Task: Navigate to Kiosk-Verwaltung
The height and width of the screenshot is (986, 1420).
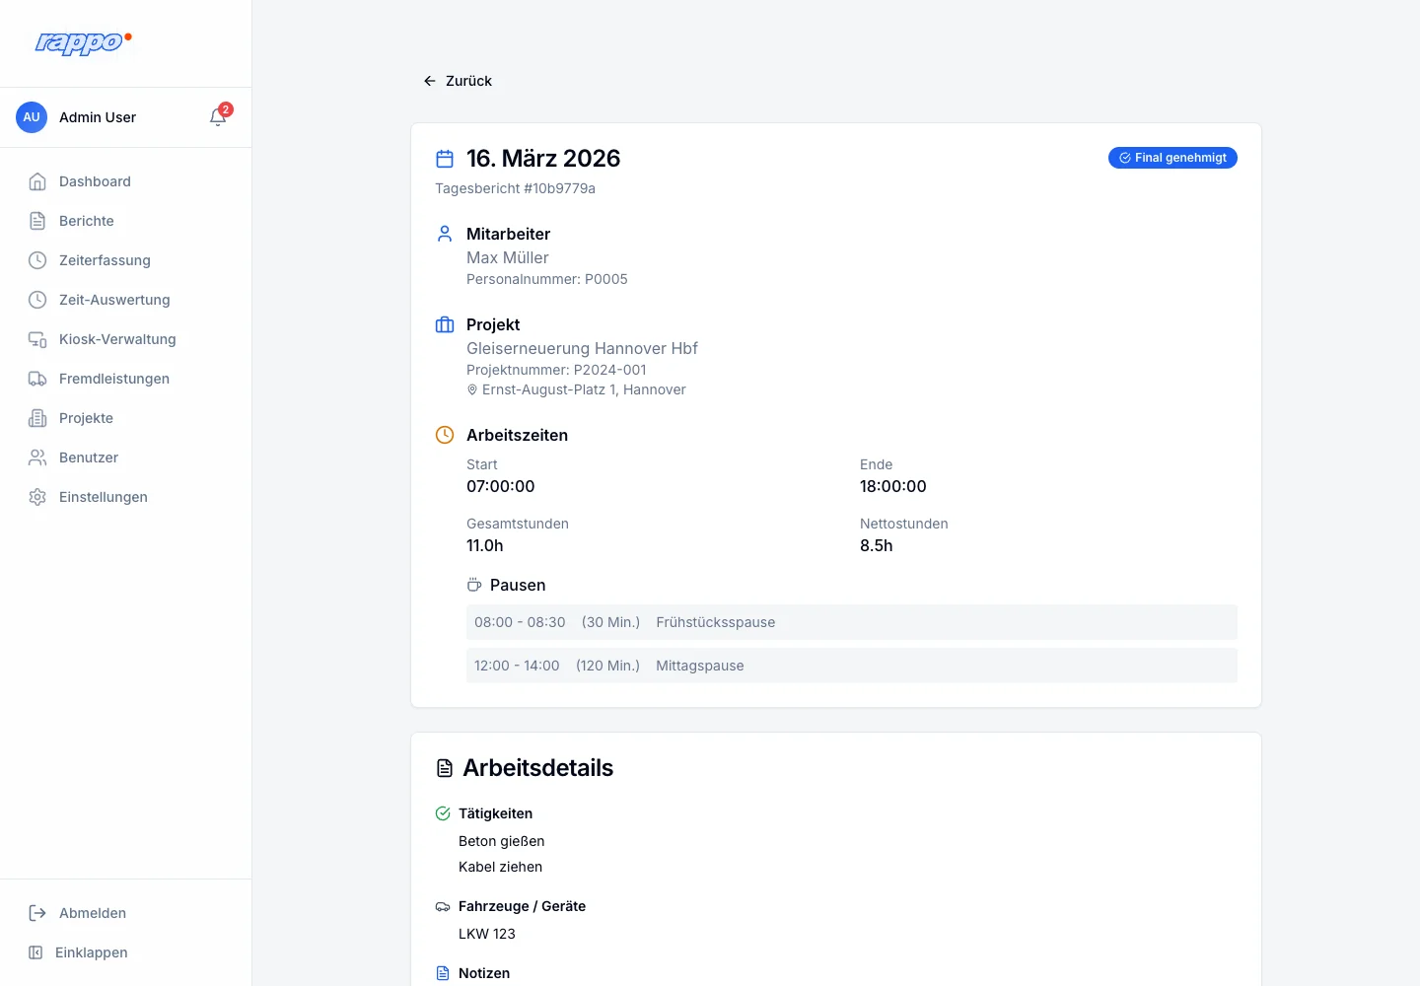Action: pos(126,339)
